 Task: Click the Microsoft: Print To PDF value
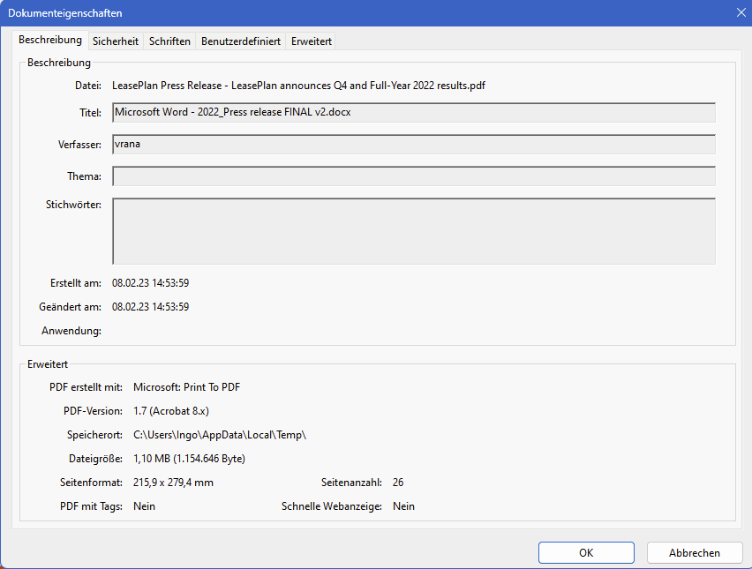pyautogui.click(x=186, y=387)
